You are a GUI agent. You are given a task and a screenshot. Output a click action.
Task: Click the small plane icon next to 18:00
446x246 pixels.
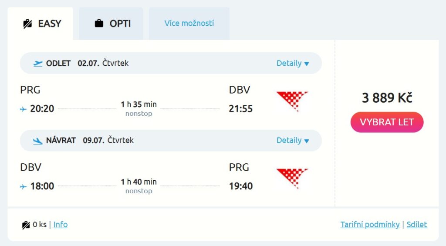[24, 186]
